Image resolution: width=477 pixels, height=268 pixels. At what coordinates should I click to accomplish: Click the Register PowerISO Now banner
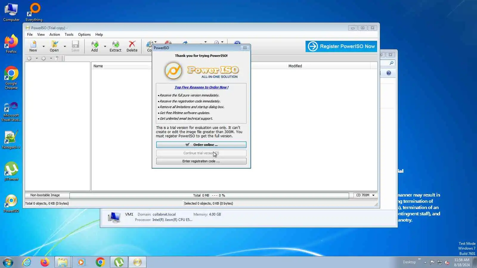(341, 46)
